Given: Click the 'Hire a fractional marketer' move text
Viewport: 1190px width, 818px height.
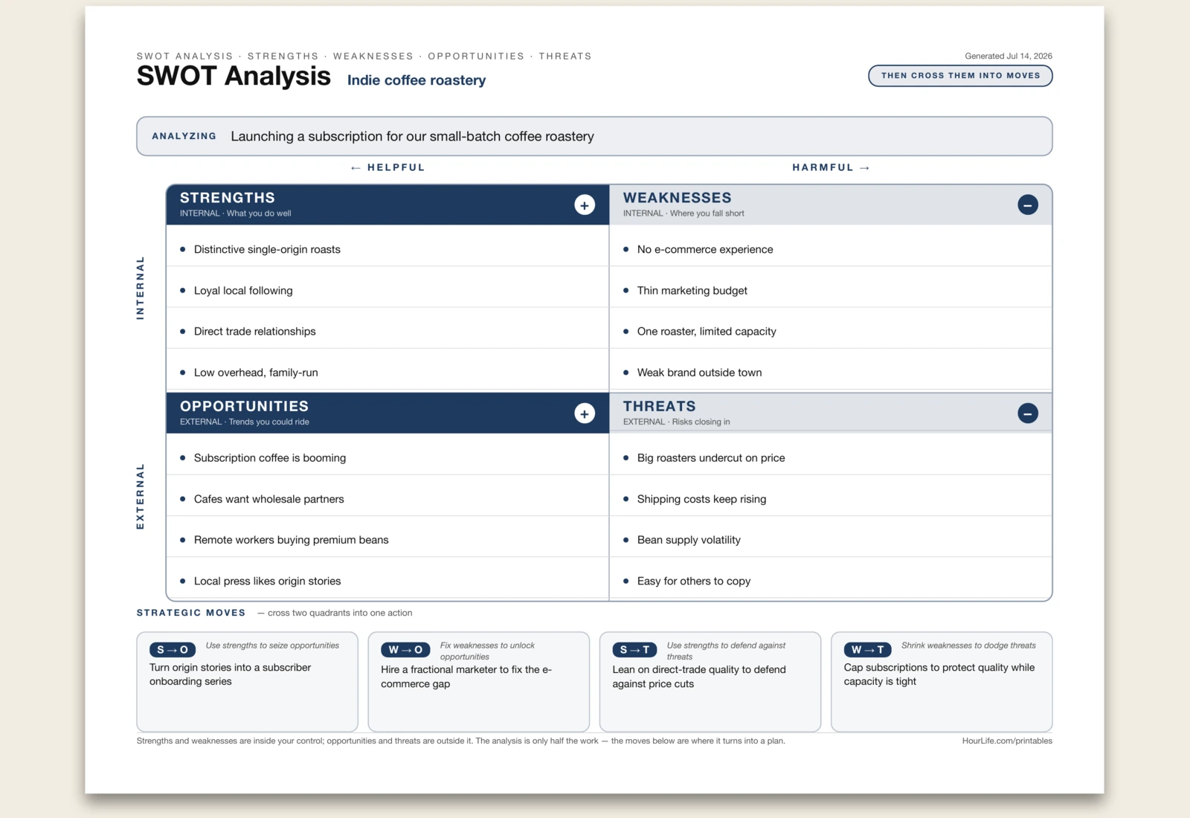Looking at the screenshot, I should (x=466, y=677).
